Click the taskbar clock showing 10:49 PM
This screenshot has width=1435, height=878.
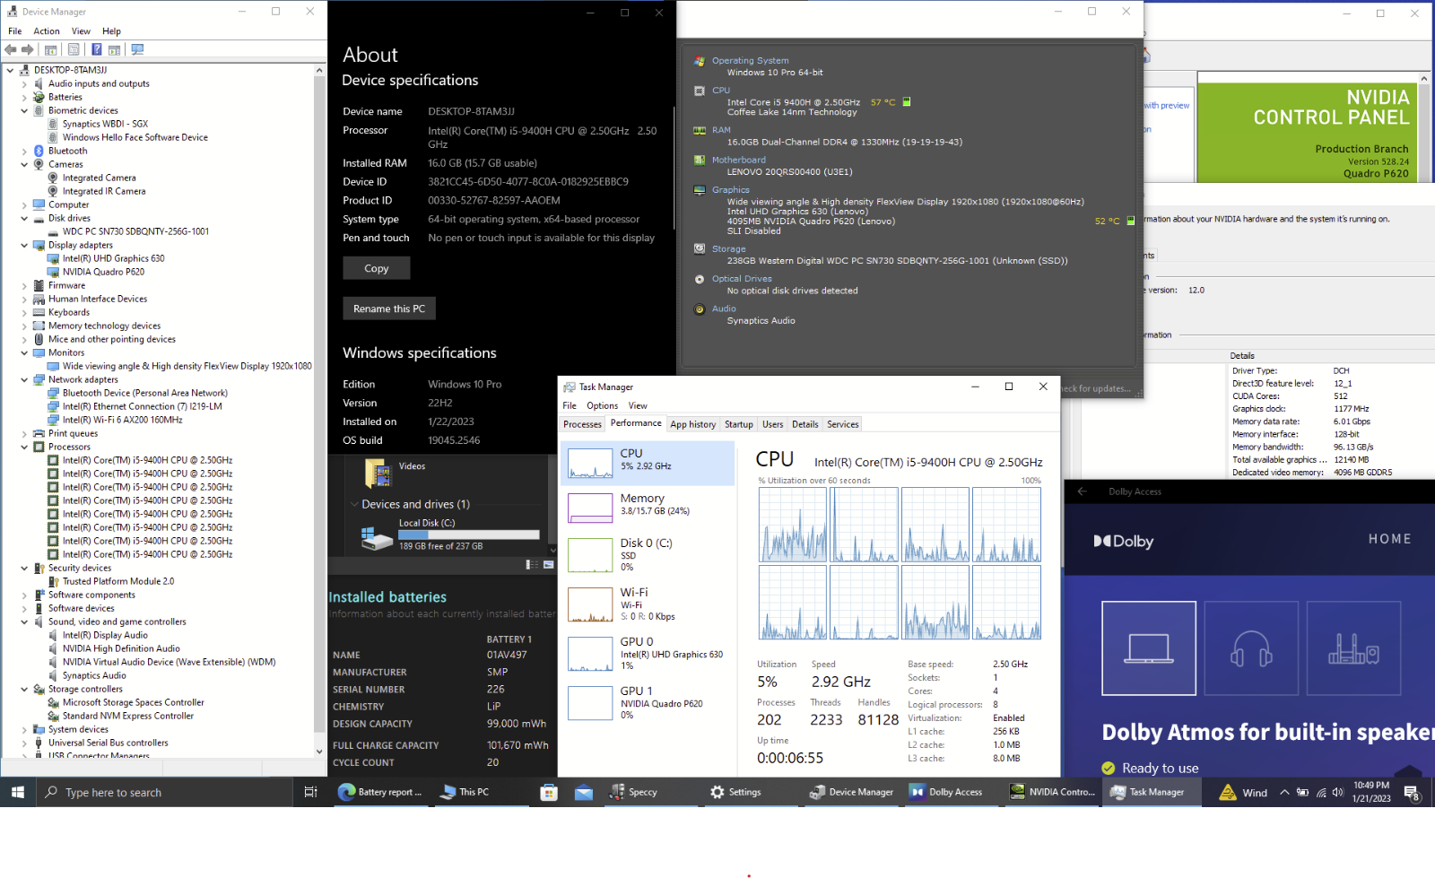point(1371,792)
